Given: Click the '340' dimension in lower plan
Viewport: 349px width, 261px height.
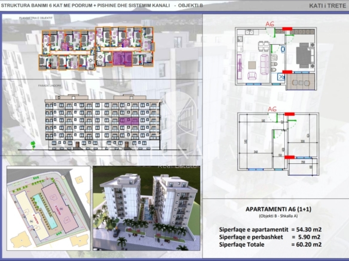Looking at the screenshot, I should click(x=256, y=151).
